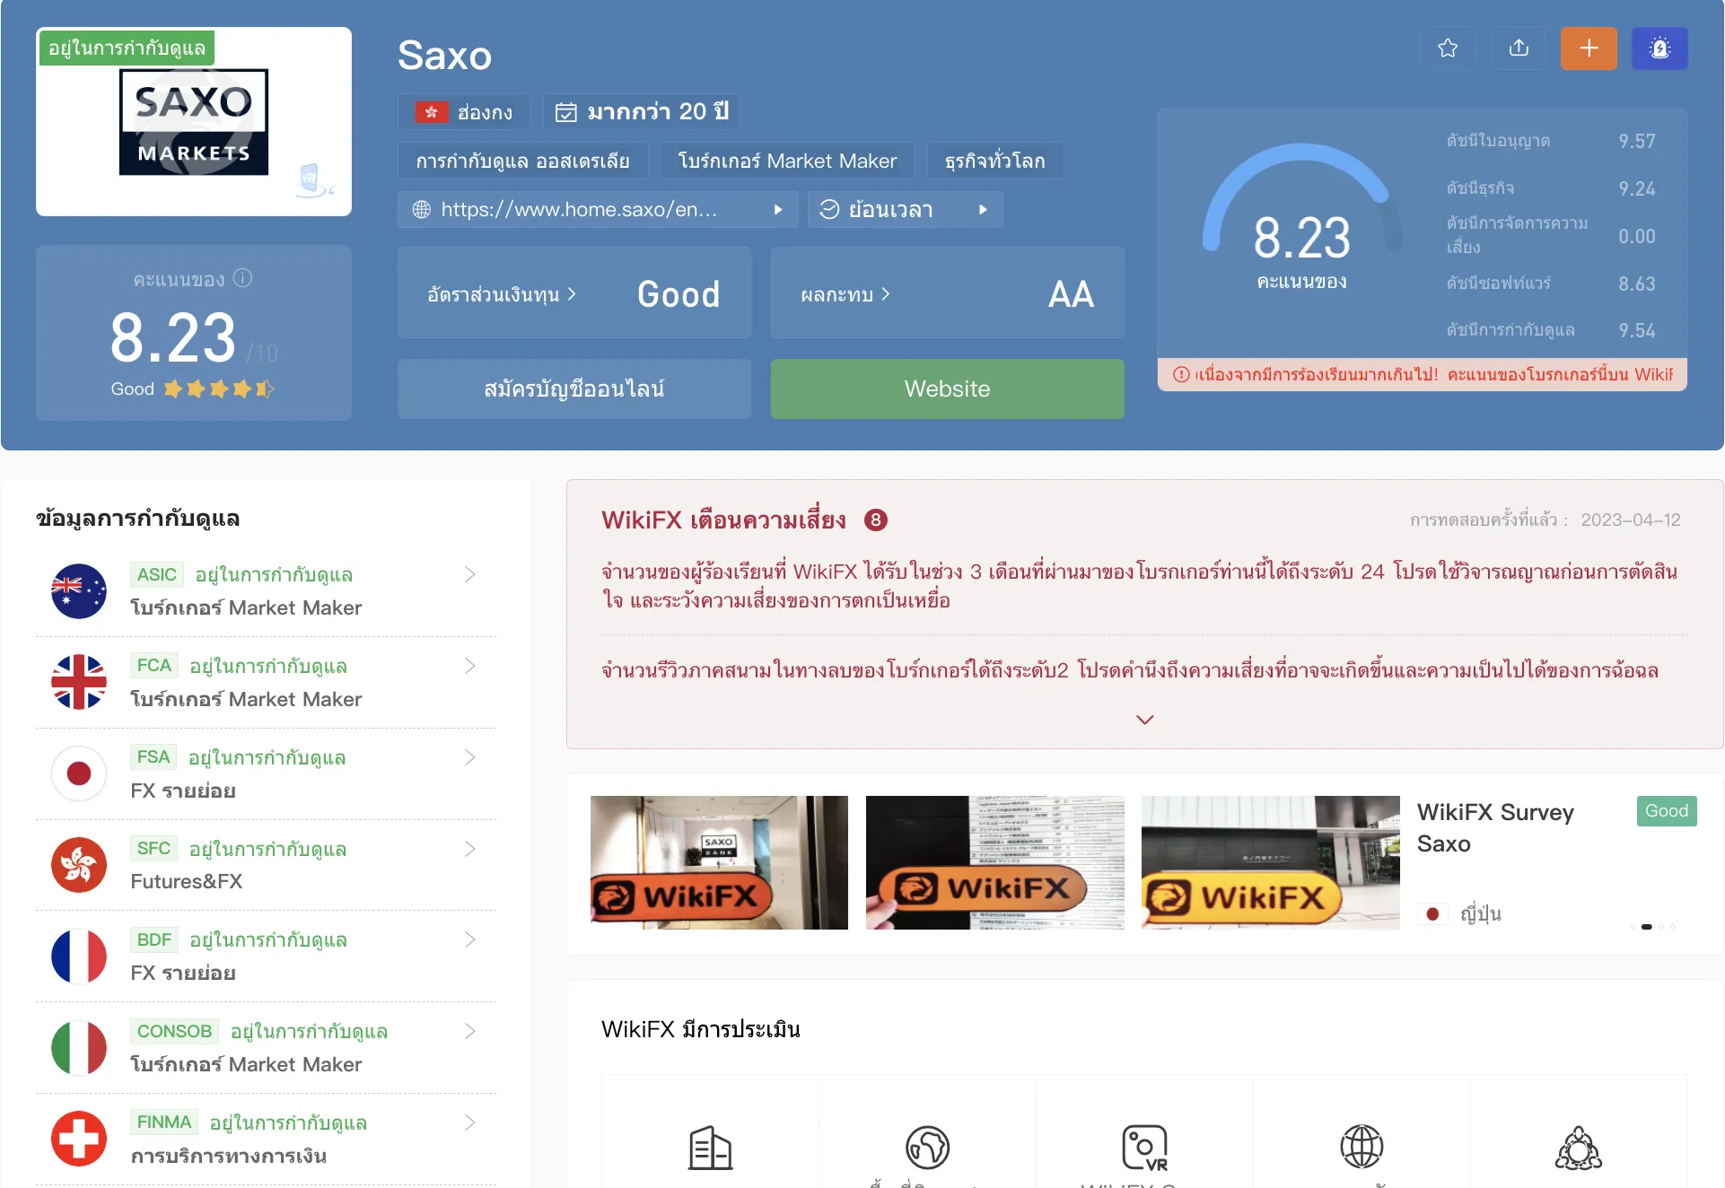This screenshot has width=1725, height=1188.
Task: Expand the CONSOB regulation row chevron
Action: pyautogui.click(x=469, y=1031)
